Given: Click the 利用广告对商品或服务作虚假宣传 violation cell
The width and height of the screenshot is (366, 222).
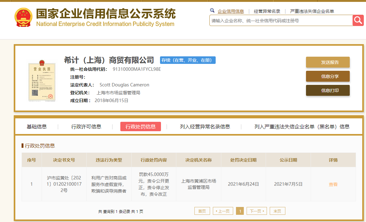Looking at the screenshot, I should pos(109,184).
